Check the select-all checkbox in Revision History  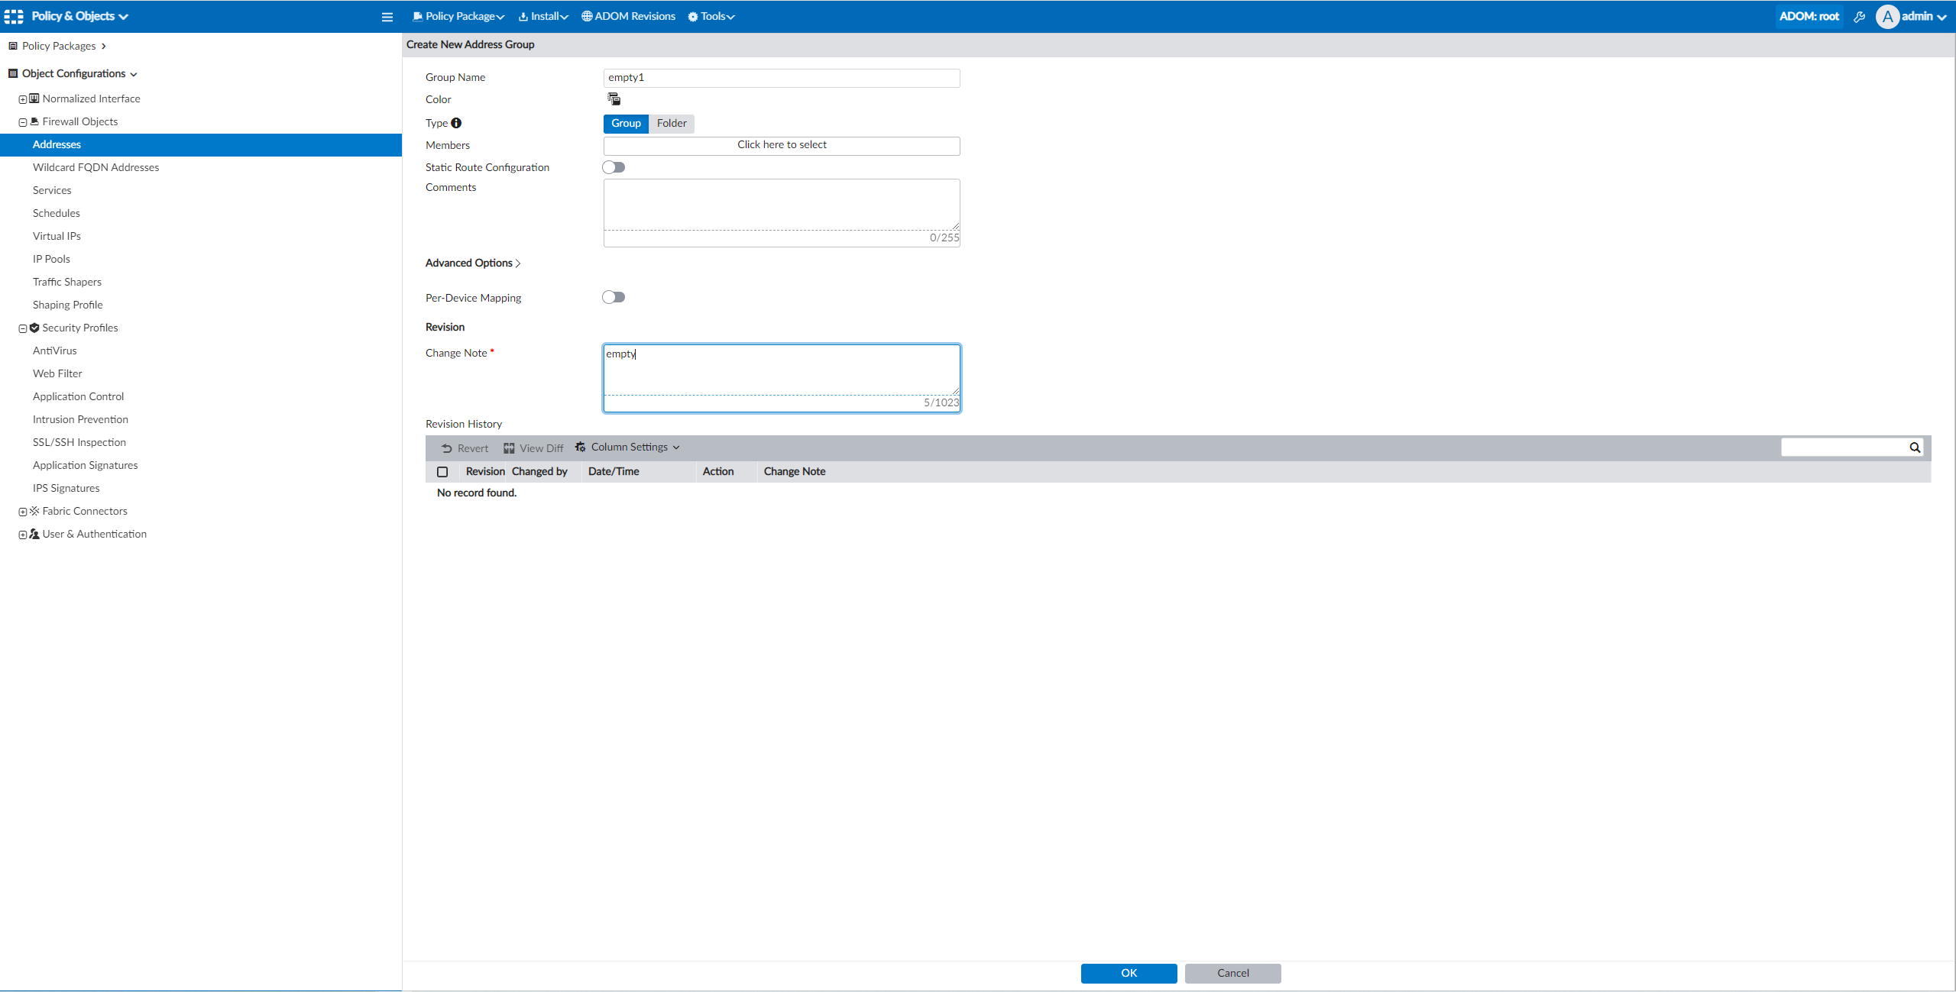pyautogui.click(x=442, y=471)
